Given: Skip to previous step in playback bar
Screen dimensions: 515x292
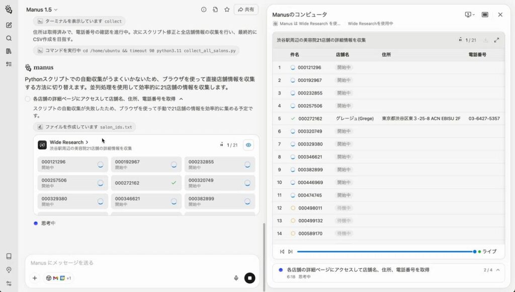Looking at the screenshot, I should point(282,251).
